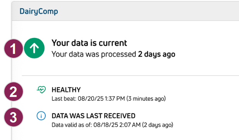The image size is (239, 140).
Task: Click the number 2 callout badge
Action: pos(14,92)
